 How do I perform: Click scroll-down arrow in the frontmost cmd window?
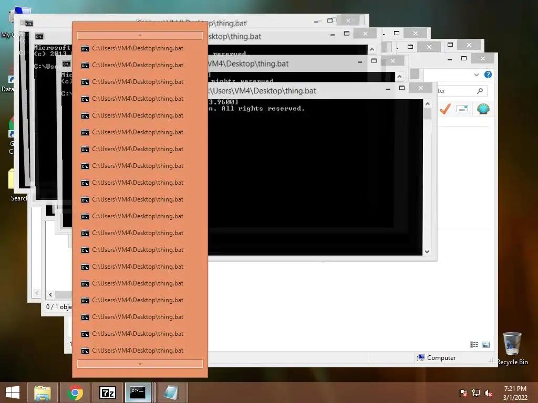[427, 251]
